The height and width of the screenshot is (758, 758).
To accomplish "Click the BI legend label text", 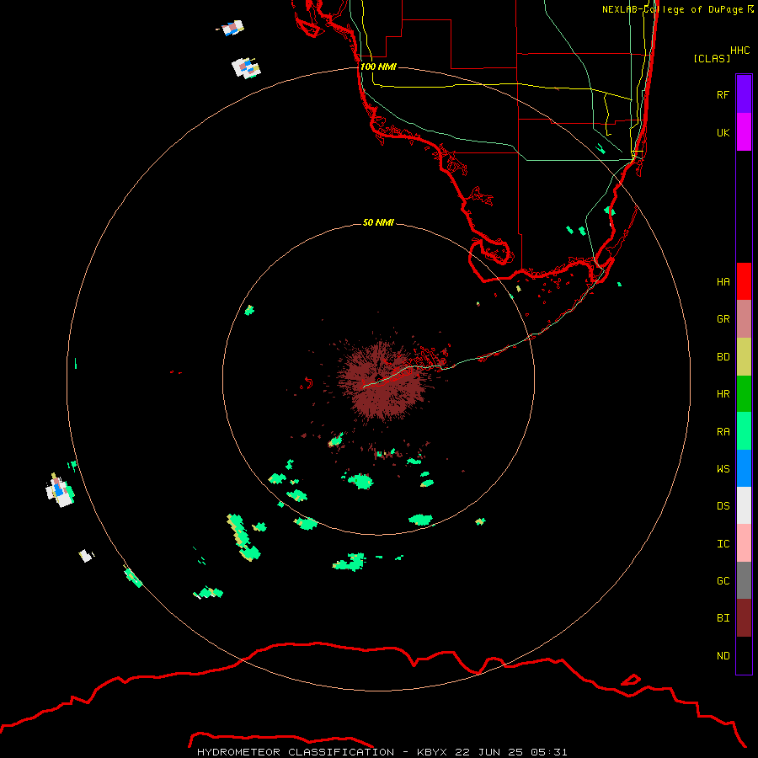I will (723, 618).
